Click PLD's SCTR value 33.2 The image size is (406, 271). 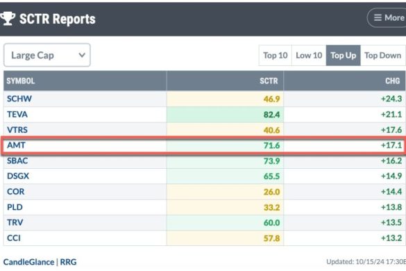[x=271, y=208]
